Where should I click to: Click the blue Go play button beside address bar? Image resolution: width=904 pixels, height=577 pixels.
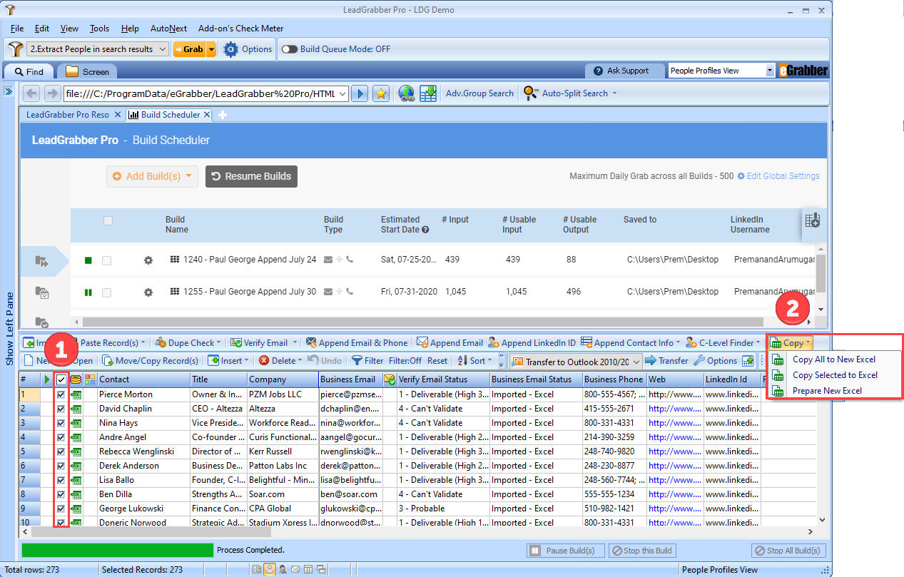360,93
